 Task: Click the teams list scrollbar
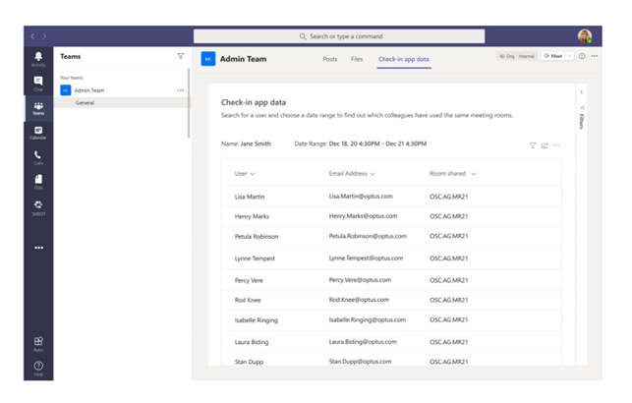coord(189,103)
